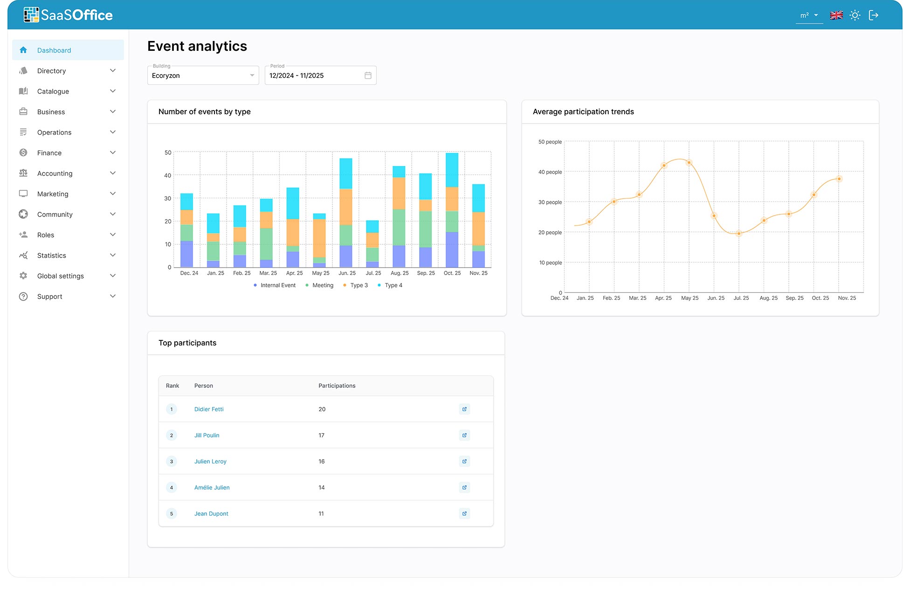Toggle light/dark theme sun icon

[855, 15]
